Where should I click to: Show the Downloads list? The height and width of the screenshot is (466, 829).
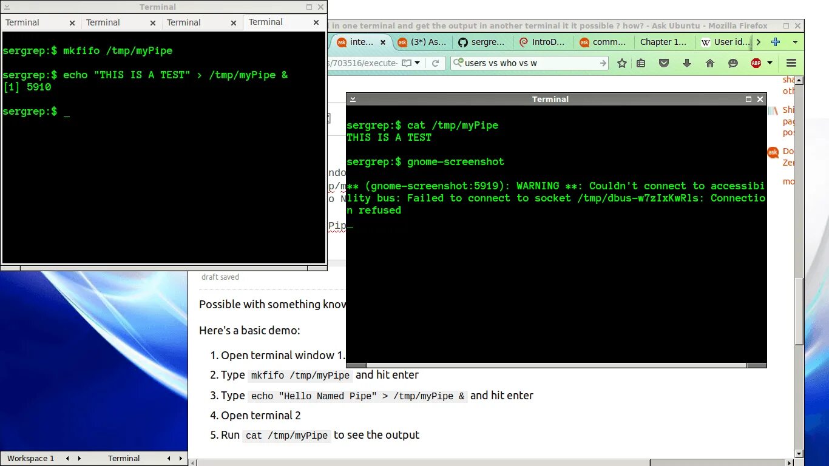click(686, 63)
